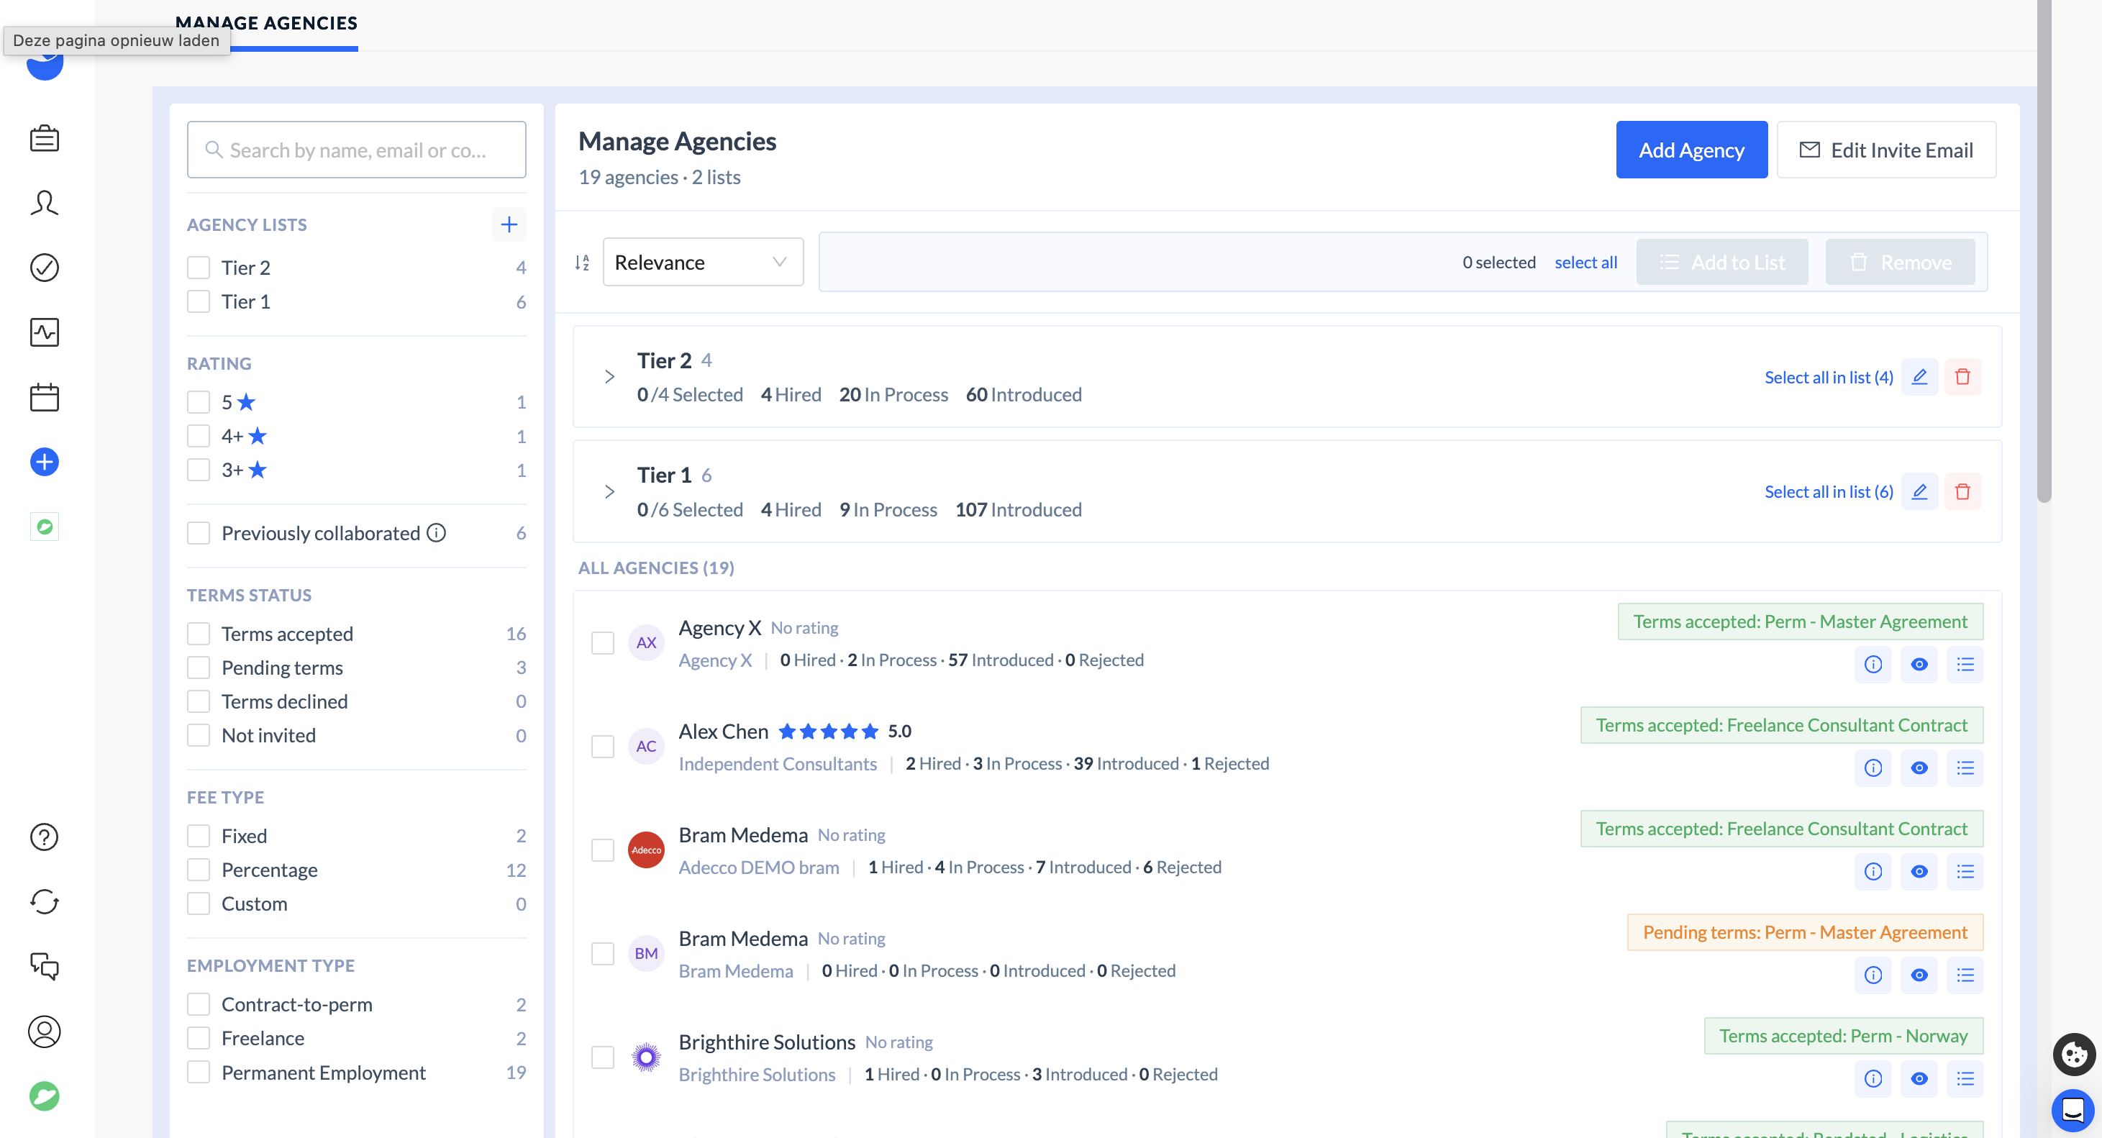
Task: Delete the Tier 2 list with trash icon
Action: [1962, 377]
